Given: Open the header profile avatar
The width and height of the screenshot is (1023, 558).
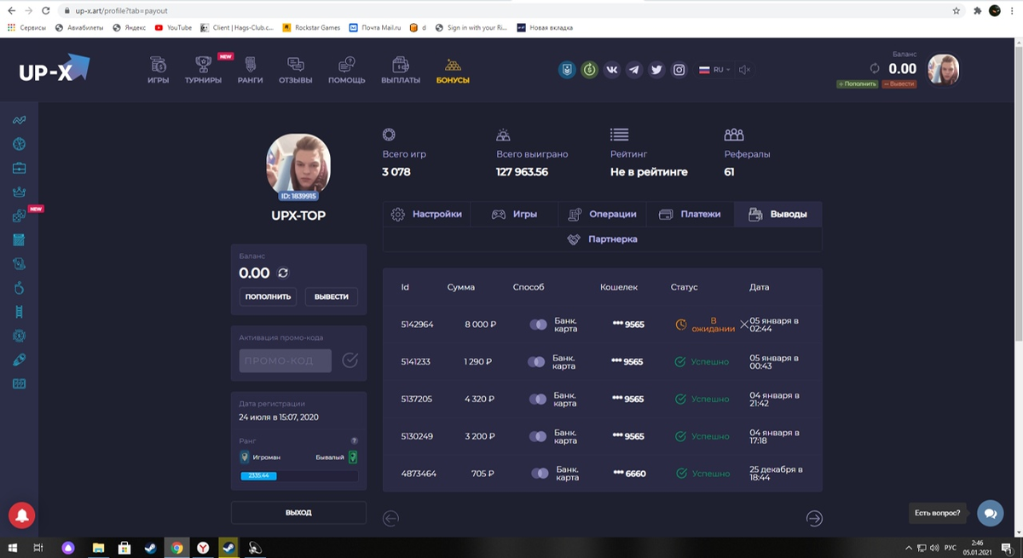Looking at the screenshot, I should pyautogui.click(x=944, y=69).
